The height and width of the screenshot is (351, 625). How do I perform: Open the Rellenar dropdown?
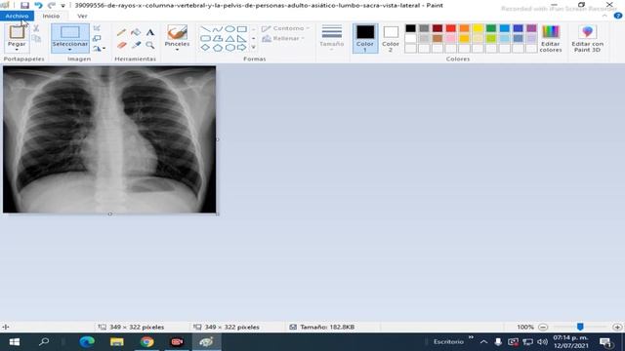(283, 39)
